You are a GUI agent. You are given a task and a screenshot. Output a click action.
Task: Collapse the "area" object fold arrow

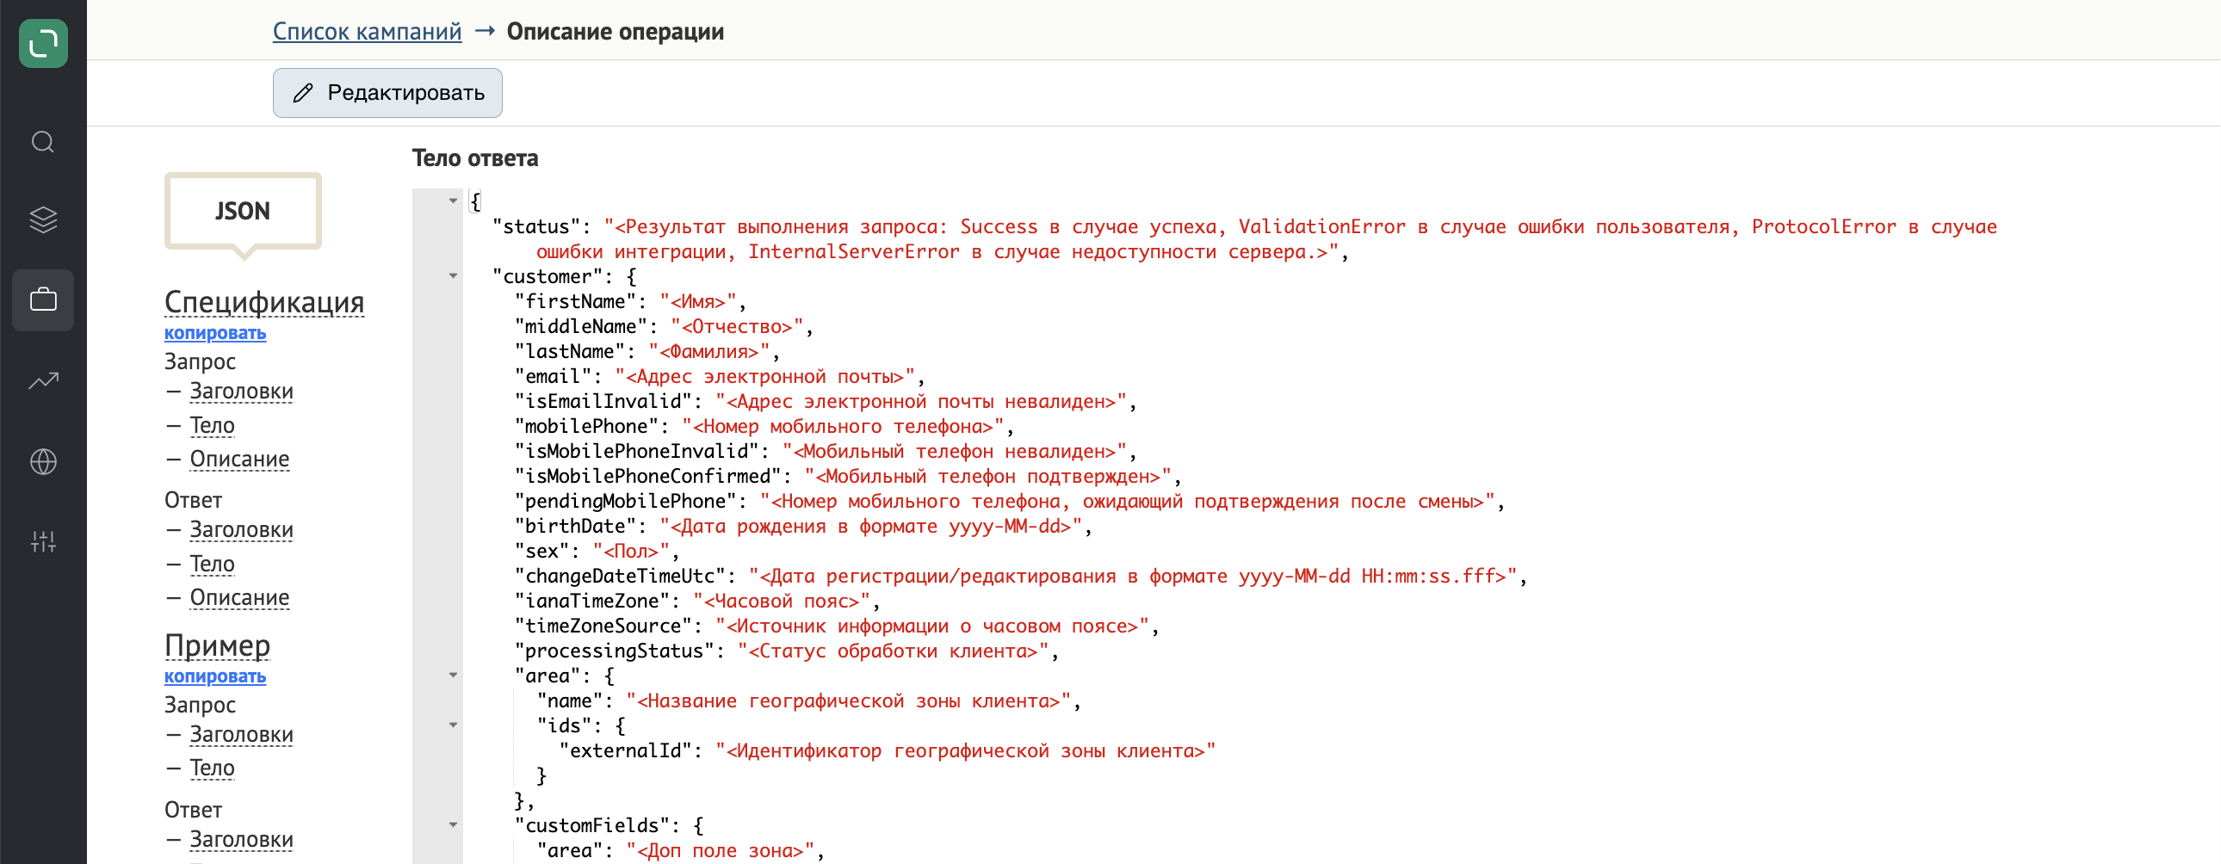(x=453, y=676)
